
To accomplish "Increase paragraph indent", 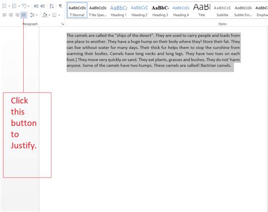I will click(43, 6).
